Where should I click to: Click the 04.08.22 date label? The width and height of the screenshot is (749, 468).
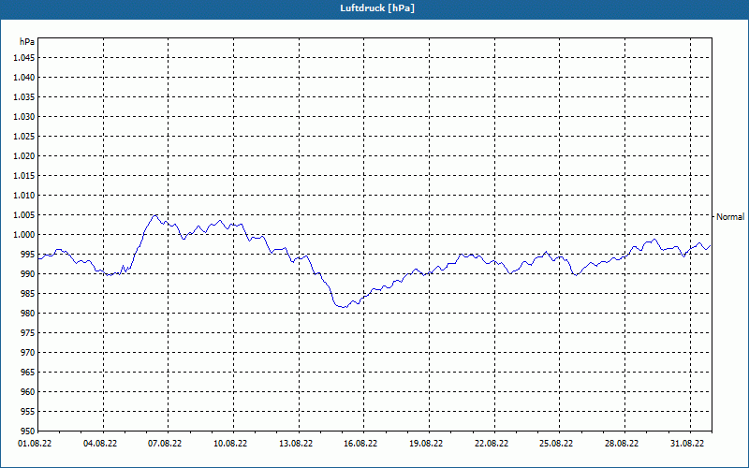100,444
